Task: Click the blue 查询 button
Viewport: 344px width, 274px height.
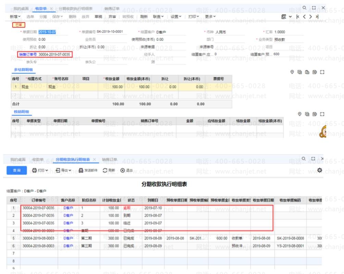Action: pyautogui.click(x=17, y=170)
